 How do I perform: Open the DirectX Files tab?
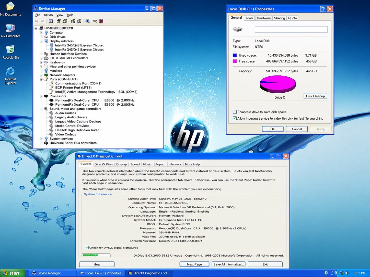[x=103, y=164]
